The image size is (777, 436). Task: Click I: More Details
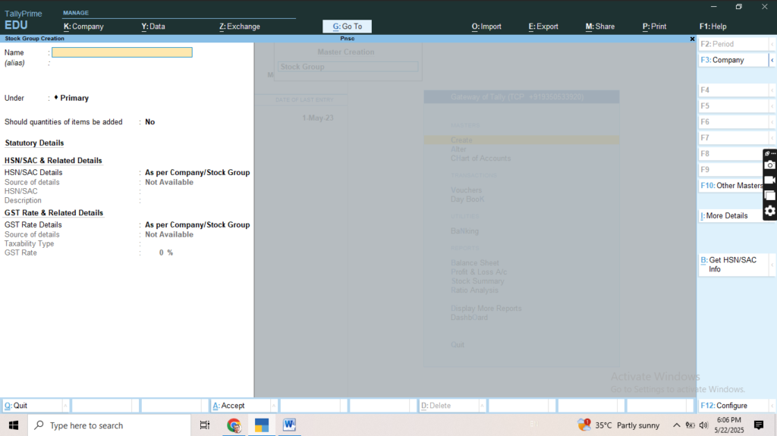[731, 215]
